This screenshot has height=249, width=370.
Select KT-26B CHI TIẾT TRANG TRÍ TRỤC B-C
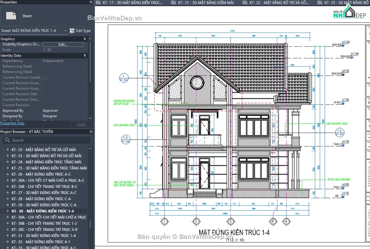coord(44,187)
